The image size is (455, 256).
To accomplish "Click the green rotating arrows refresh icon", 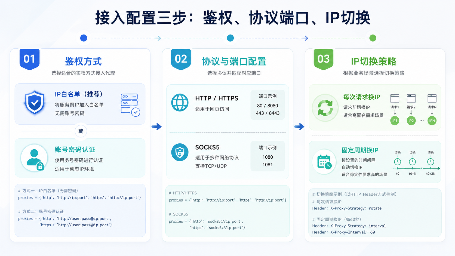I will 325,108.
